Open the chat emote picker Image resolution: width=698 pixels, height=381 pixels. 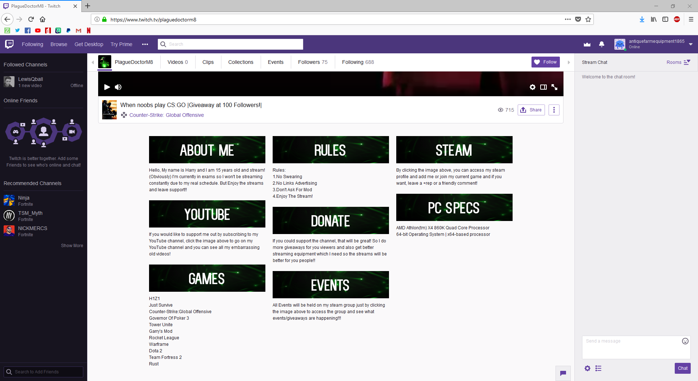tap(685, 341)
